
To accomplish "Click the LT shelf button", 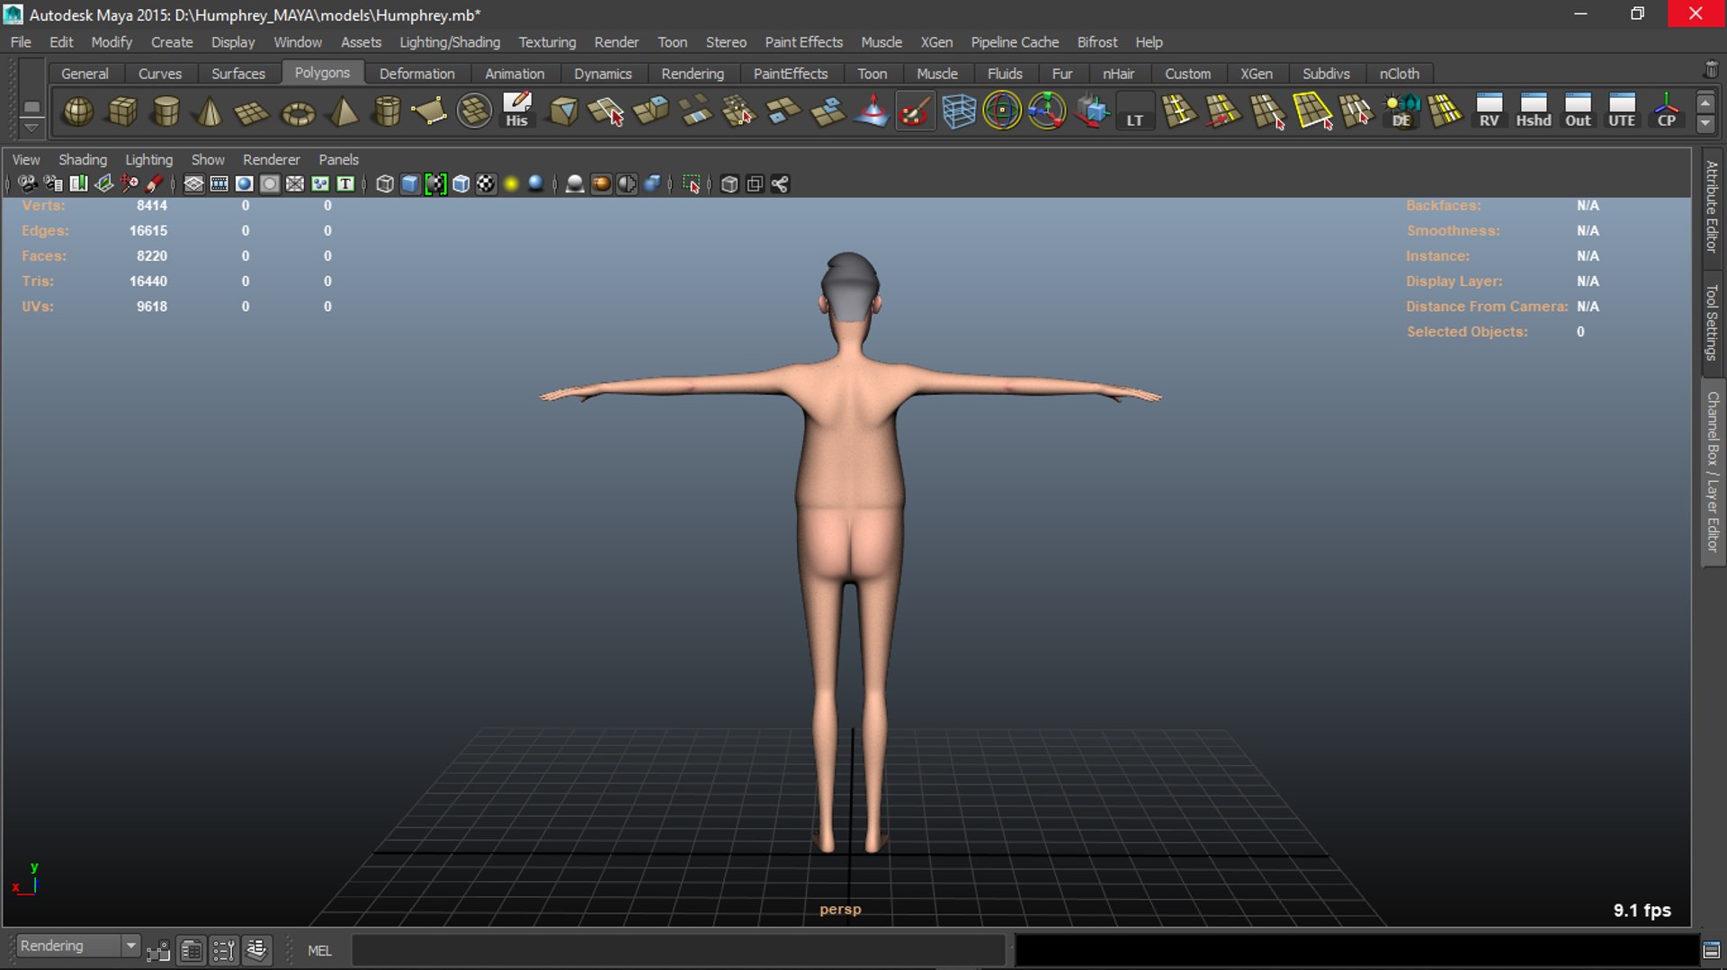I will (x=1135, y=111).
